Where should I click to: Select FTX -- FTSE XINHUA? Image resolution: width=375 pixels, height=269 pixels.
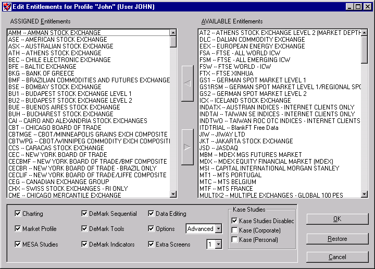[x=280, y=73]
